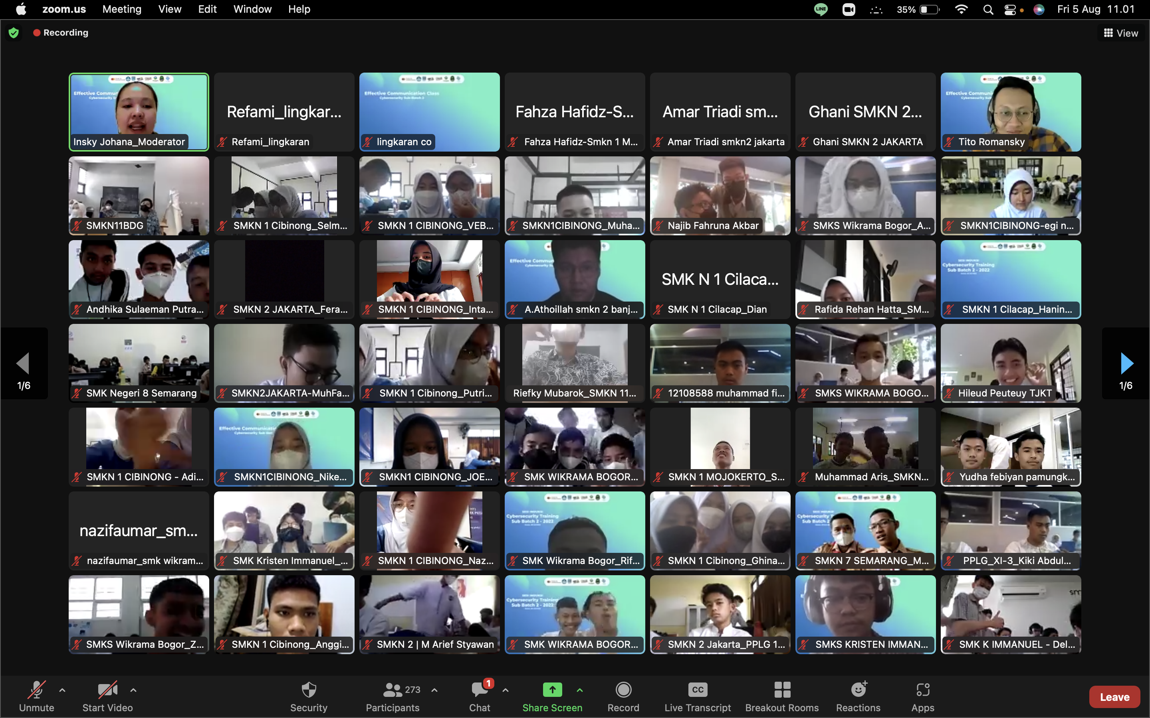Select Tito Romansky video thumbnail
This screenshot has height=718, width=1150.
point(1010,112)
